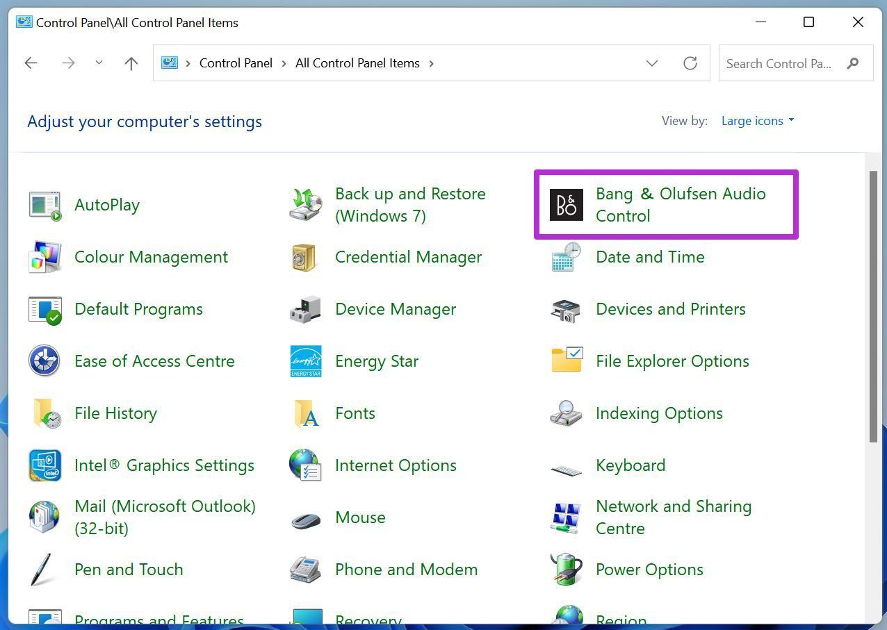The width and height of the screenshot is (887, 630).
Task: Open the Internet Options globe icon
Action: 305,465
